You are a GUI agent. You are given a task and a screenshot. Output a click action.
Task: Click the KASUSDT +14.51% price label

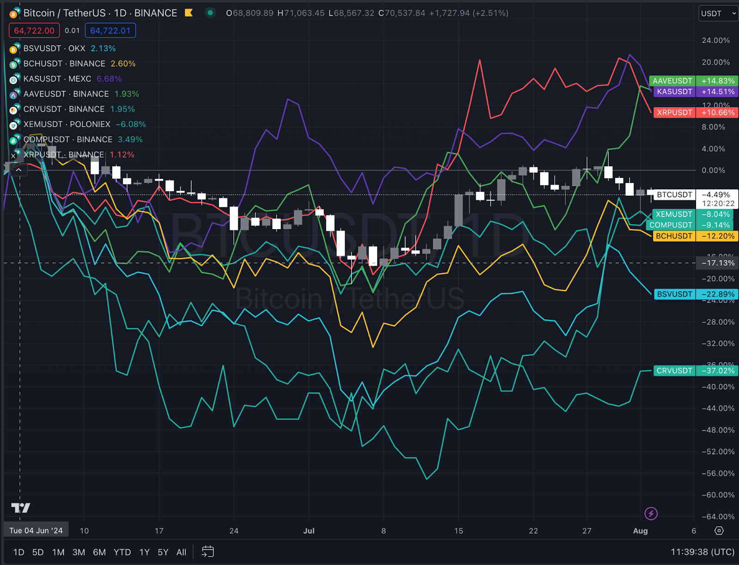click(696, 92)
